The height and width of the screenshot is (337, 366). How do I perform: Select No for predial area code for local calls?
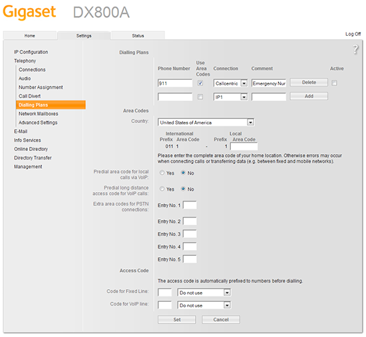[x=183, y=173]
